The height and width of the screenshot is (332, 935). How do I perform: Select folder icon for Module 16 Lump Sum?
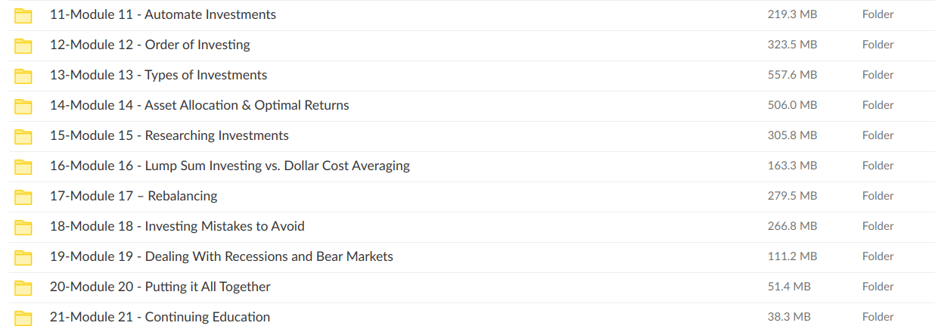pyautogui.click(x=23, y=166)
